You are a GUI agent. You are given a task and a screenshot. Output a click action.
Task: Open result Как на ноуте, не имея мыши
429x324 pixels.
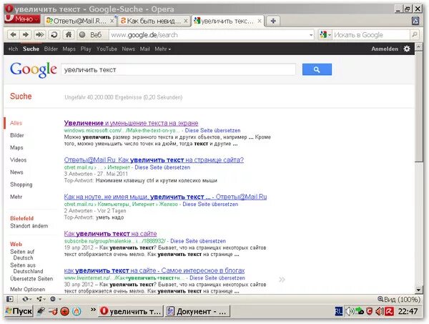[x=165, y=197]
